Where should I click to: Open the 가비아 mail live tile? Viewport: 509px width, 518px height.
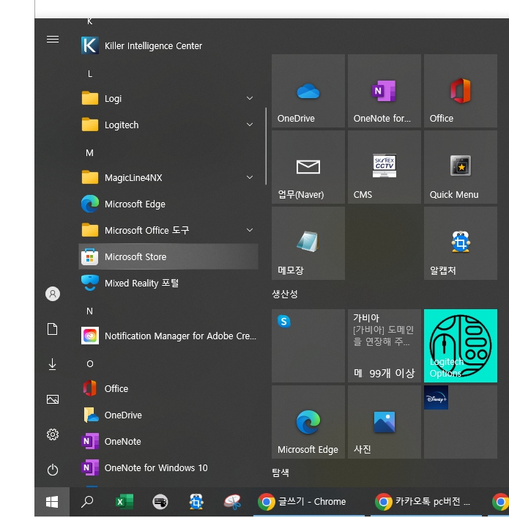[384, 346]
